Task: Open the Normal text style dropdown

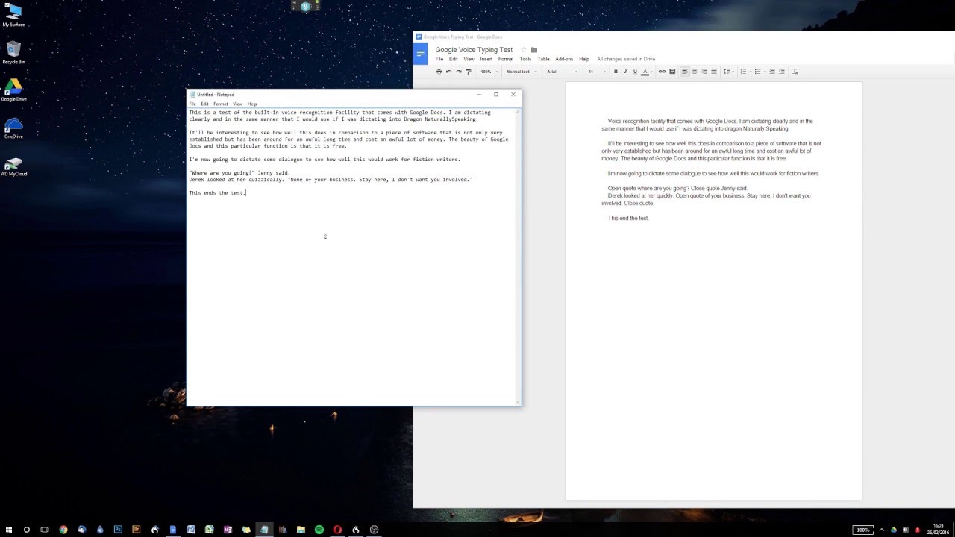Action: point(521,72)
